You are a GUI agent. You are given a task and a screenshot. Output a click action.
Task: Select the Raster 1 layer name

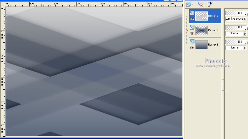tap(213, 45)
